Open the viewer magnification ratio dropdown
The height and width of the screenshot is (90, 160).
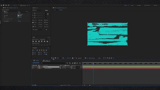(x=59, y=58)
